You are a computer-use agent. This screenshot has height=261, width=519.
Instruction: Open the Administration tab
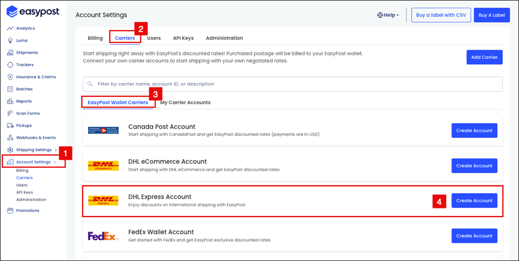coord(224,38)
